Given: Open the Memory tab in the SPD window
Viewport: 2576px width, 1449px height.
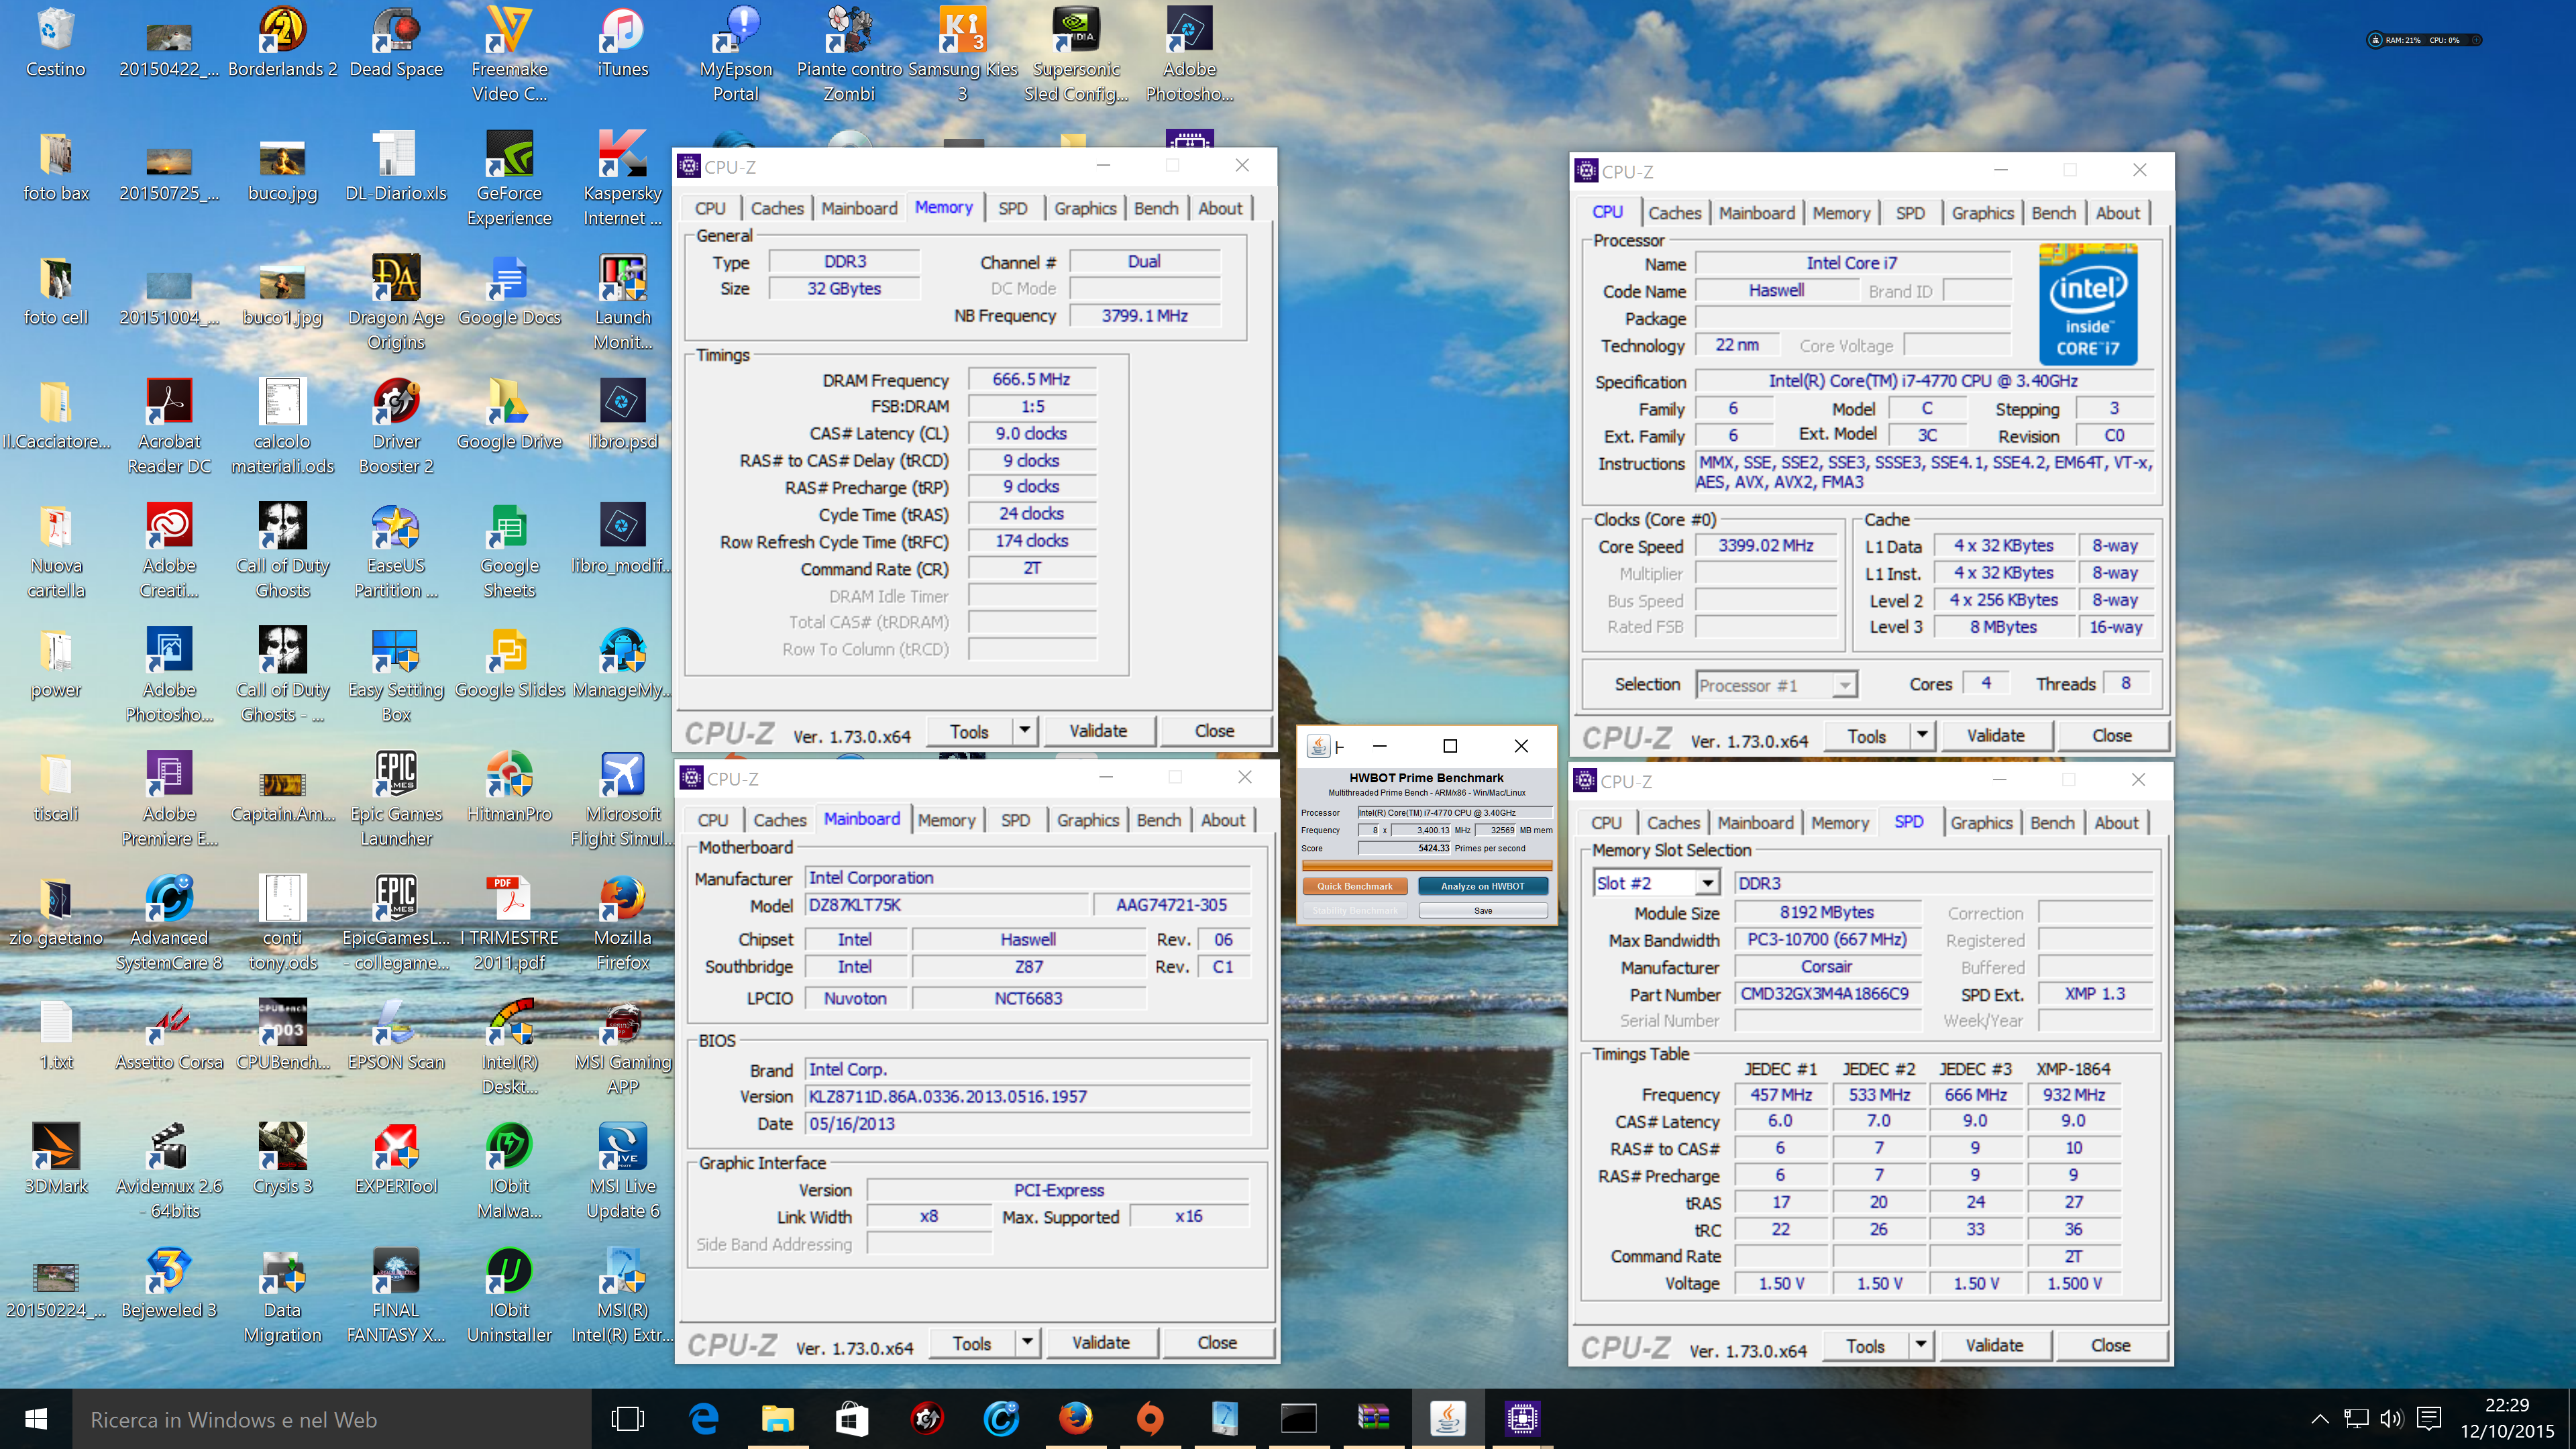Looking at the screenshot, I should pos(1839,823).
